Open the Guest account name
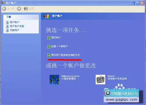 click(x=111, y=76)
